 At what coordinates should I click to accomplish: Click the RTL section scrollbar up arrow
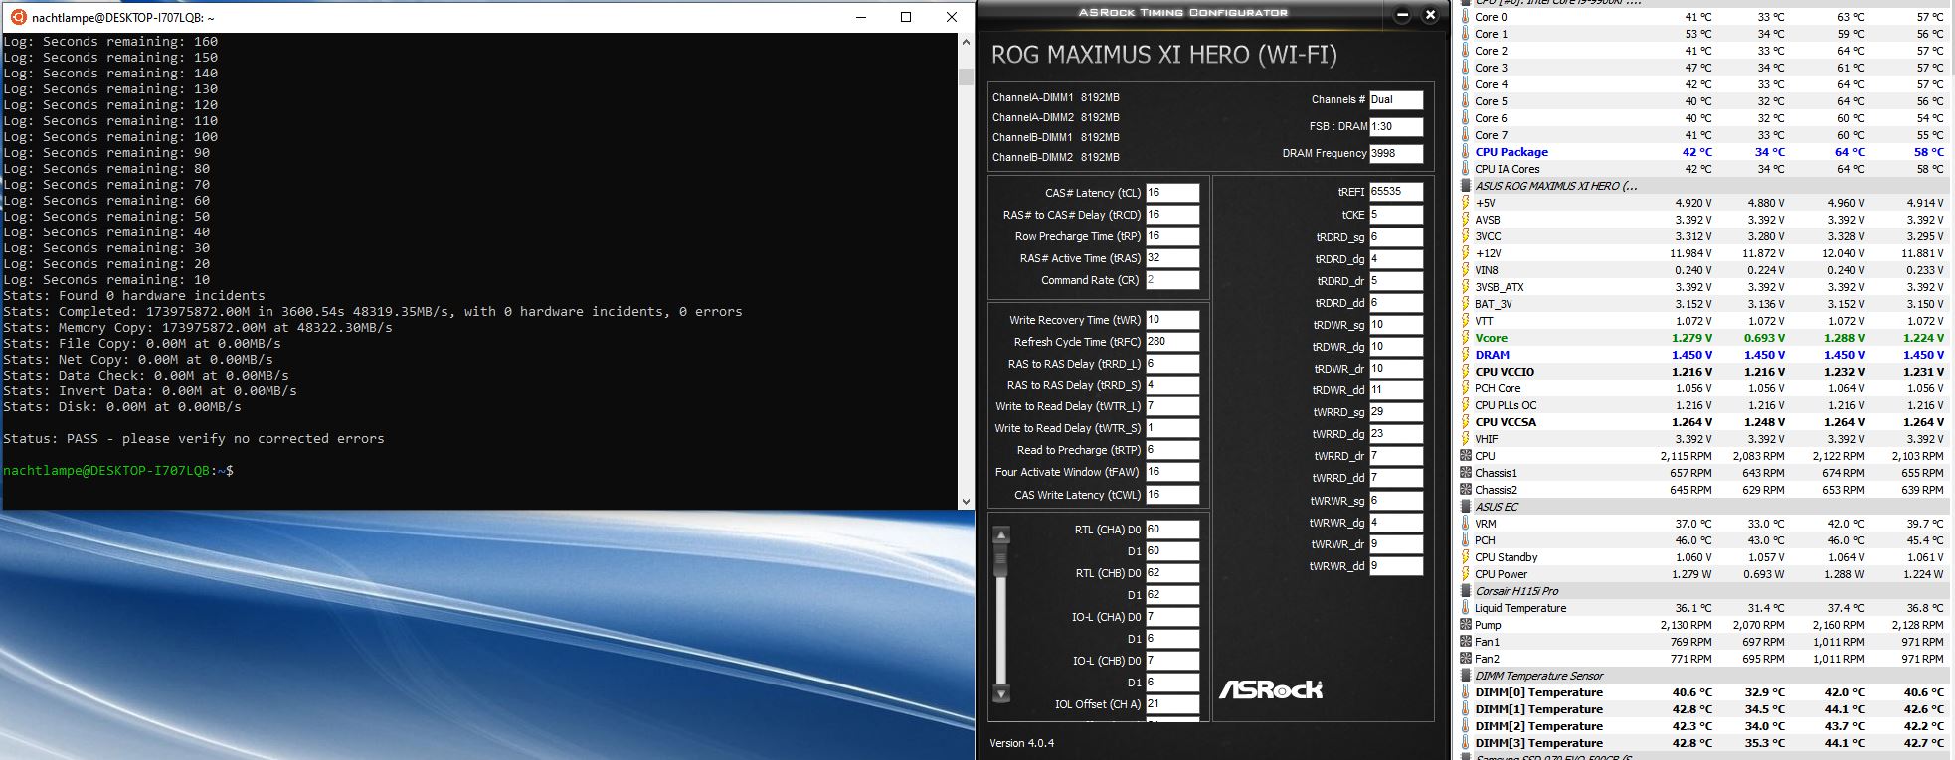1001,534
